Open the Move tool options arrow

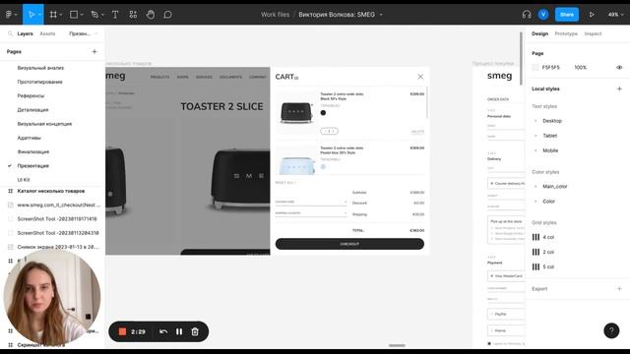pyautogui.click(x=39, y=15)
